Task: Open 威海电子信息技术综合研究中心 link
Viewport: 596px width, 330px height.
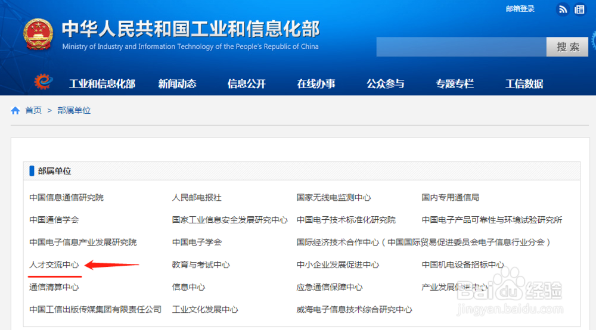Action: pos(354,310)
